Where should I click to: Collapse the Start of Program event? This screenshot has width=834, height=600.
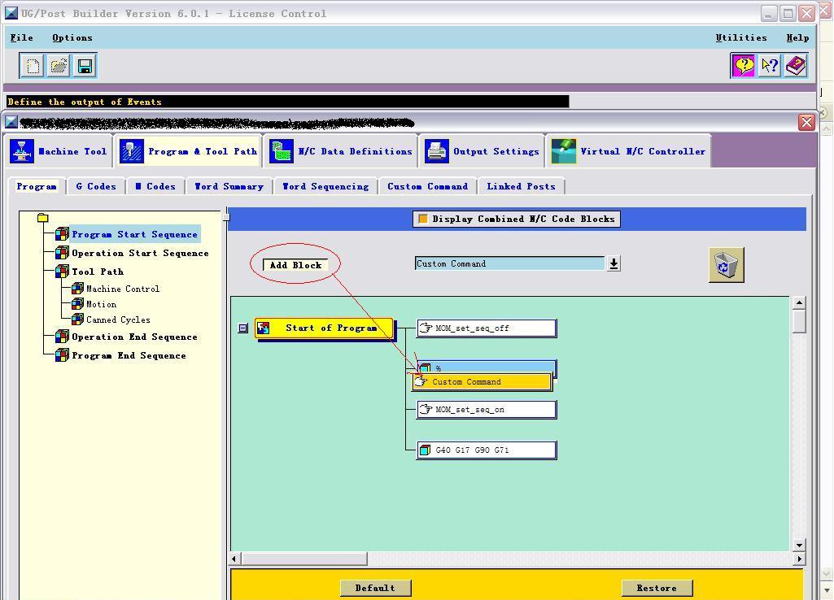click(243, 328)
